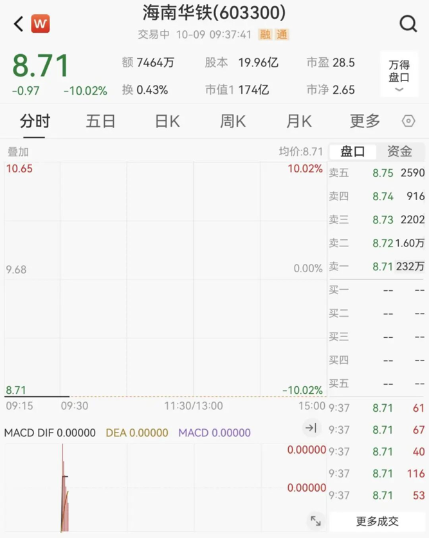The width and height of the screenshot is (429, 538).
Task: Tap the back arrow icon
Action: point(18,24)
